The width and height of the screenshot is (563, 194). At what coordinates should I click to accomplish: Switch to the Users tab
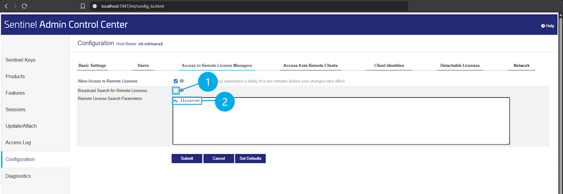coord(143,65)
